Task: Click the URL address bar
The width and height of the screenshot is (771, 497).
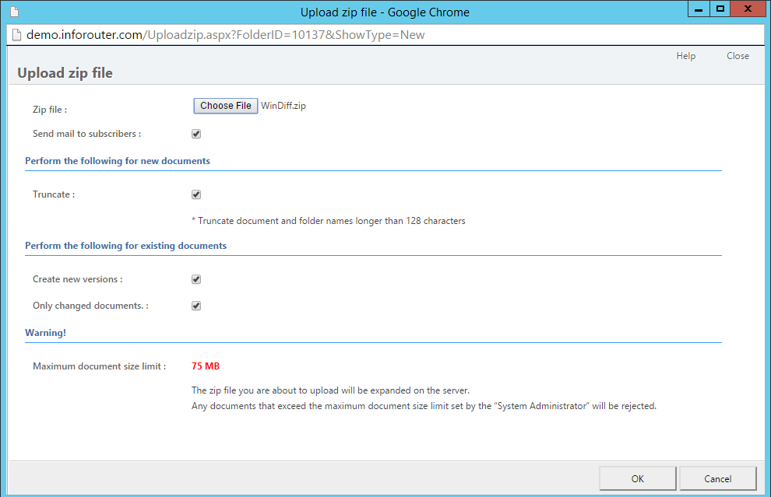Action: (385, 35)
